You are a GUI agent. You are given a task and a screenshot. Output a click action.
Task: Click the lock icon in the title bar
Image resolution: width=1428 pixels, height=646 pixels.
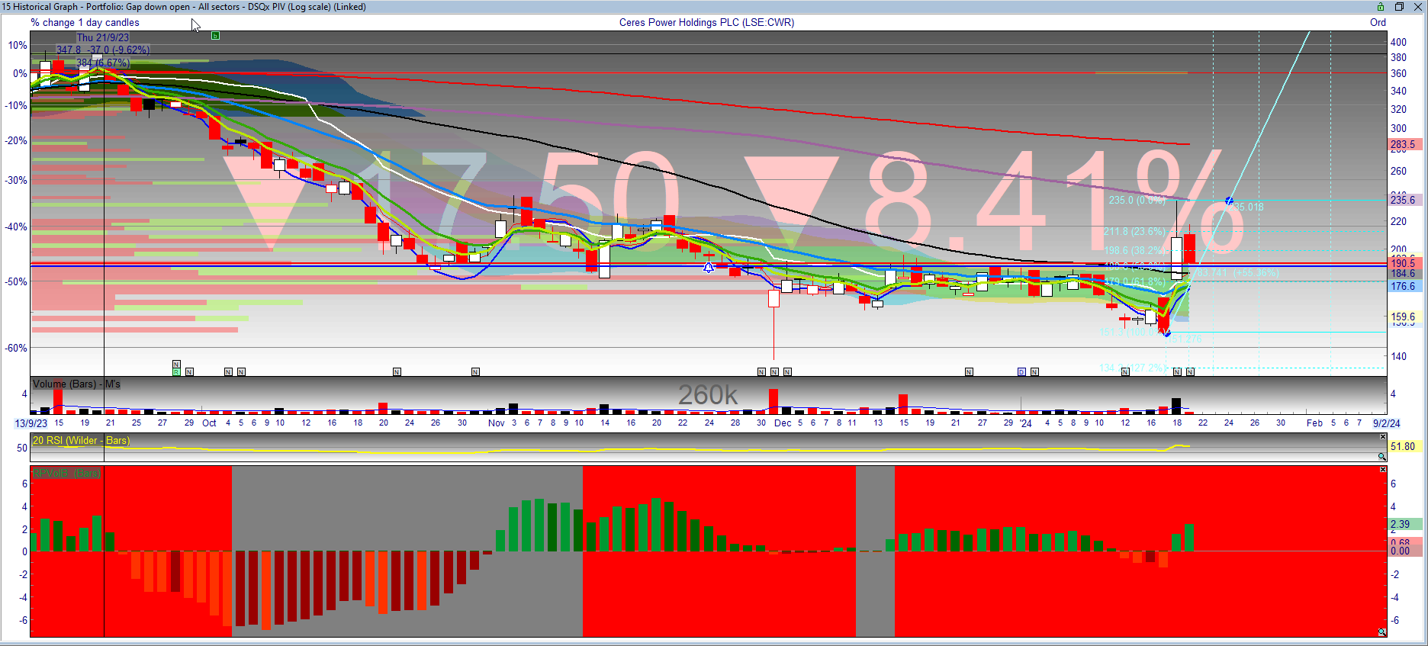pyautogui.click(x=1380, y=7)
